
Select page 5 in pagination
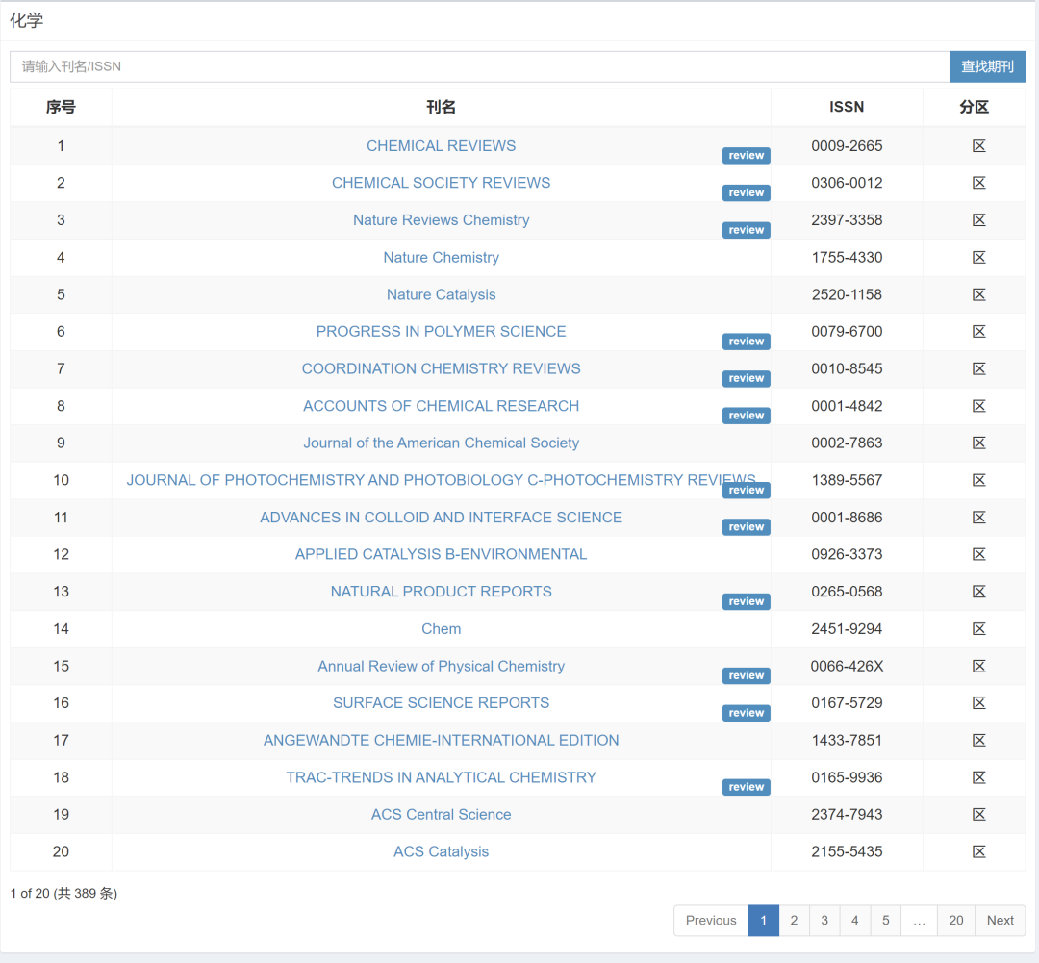[x=885, y=921]
